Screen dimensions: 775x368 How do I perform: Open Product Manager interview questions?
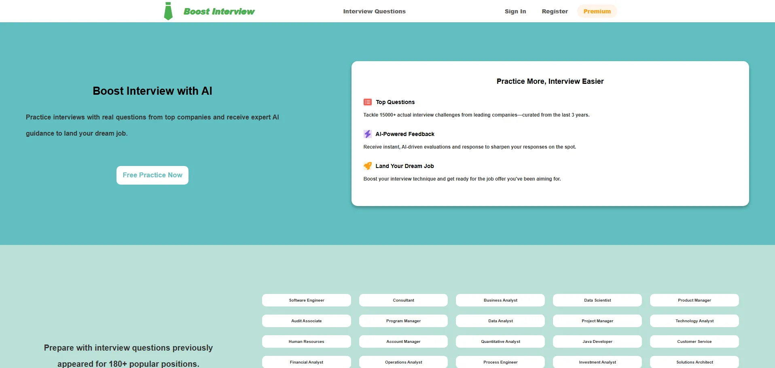pos(694,300)
